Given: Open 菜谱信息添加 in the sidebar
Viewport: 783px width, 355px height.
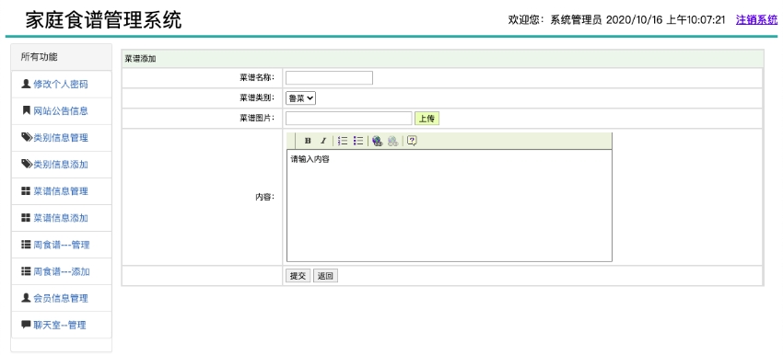Looking at the screenshot, I should 61,218.
